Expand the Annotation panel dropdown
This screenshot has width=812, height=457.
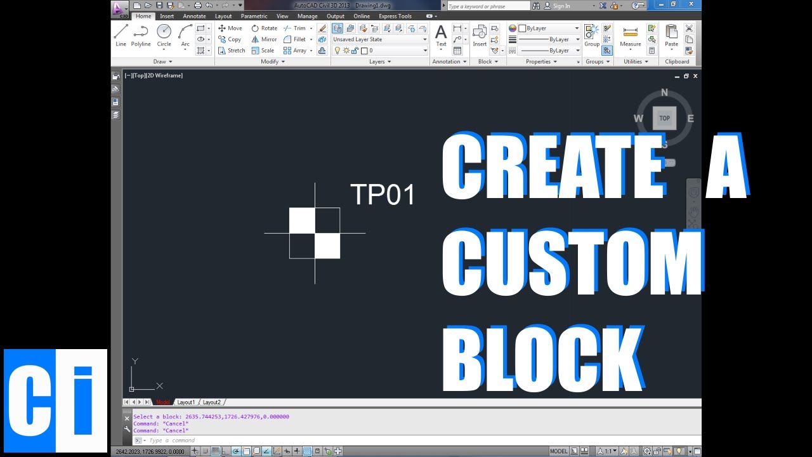(x=449, y=62)
